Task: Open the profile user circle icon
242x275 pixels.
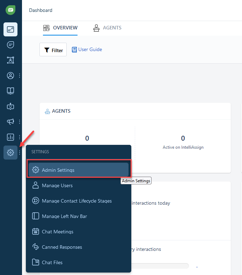Action: 10,76
